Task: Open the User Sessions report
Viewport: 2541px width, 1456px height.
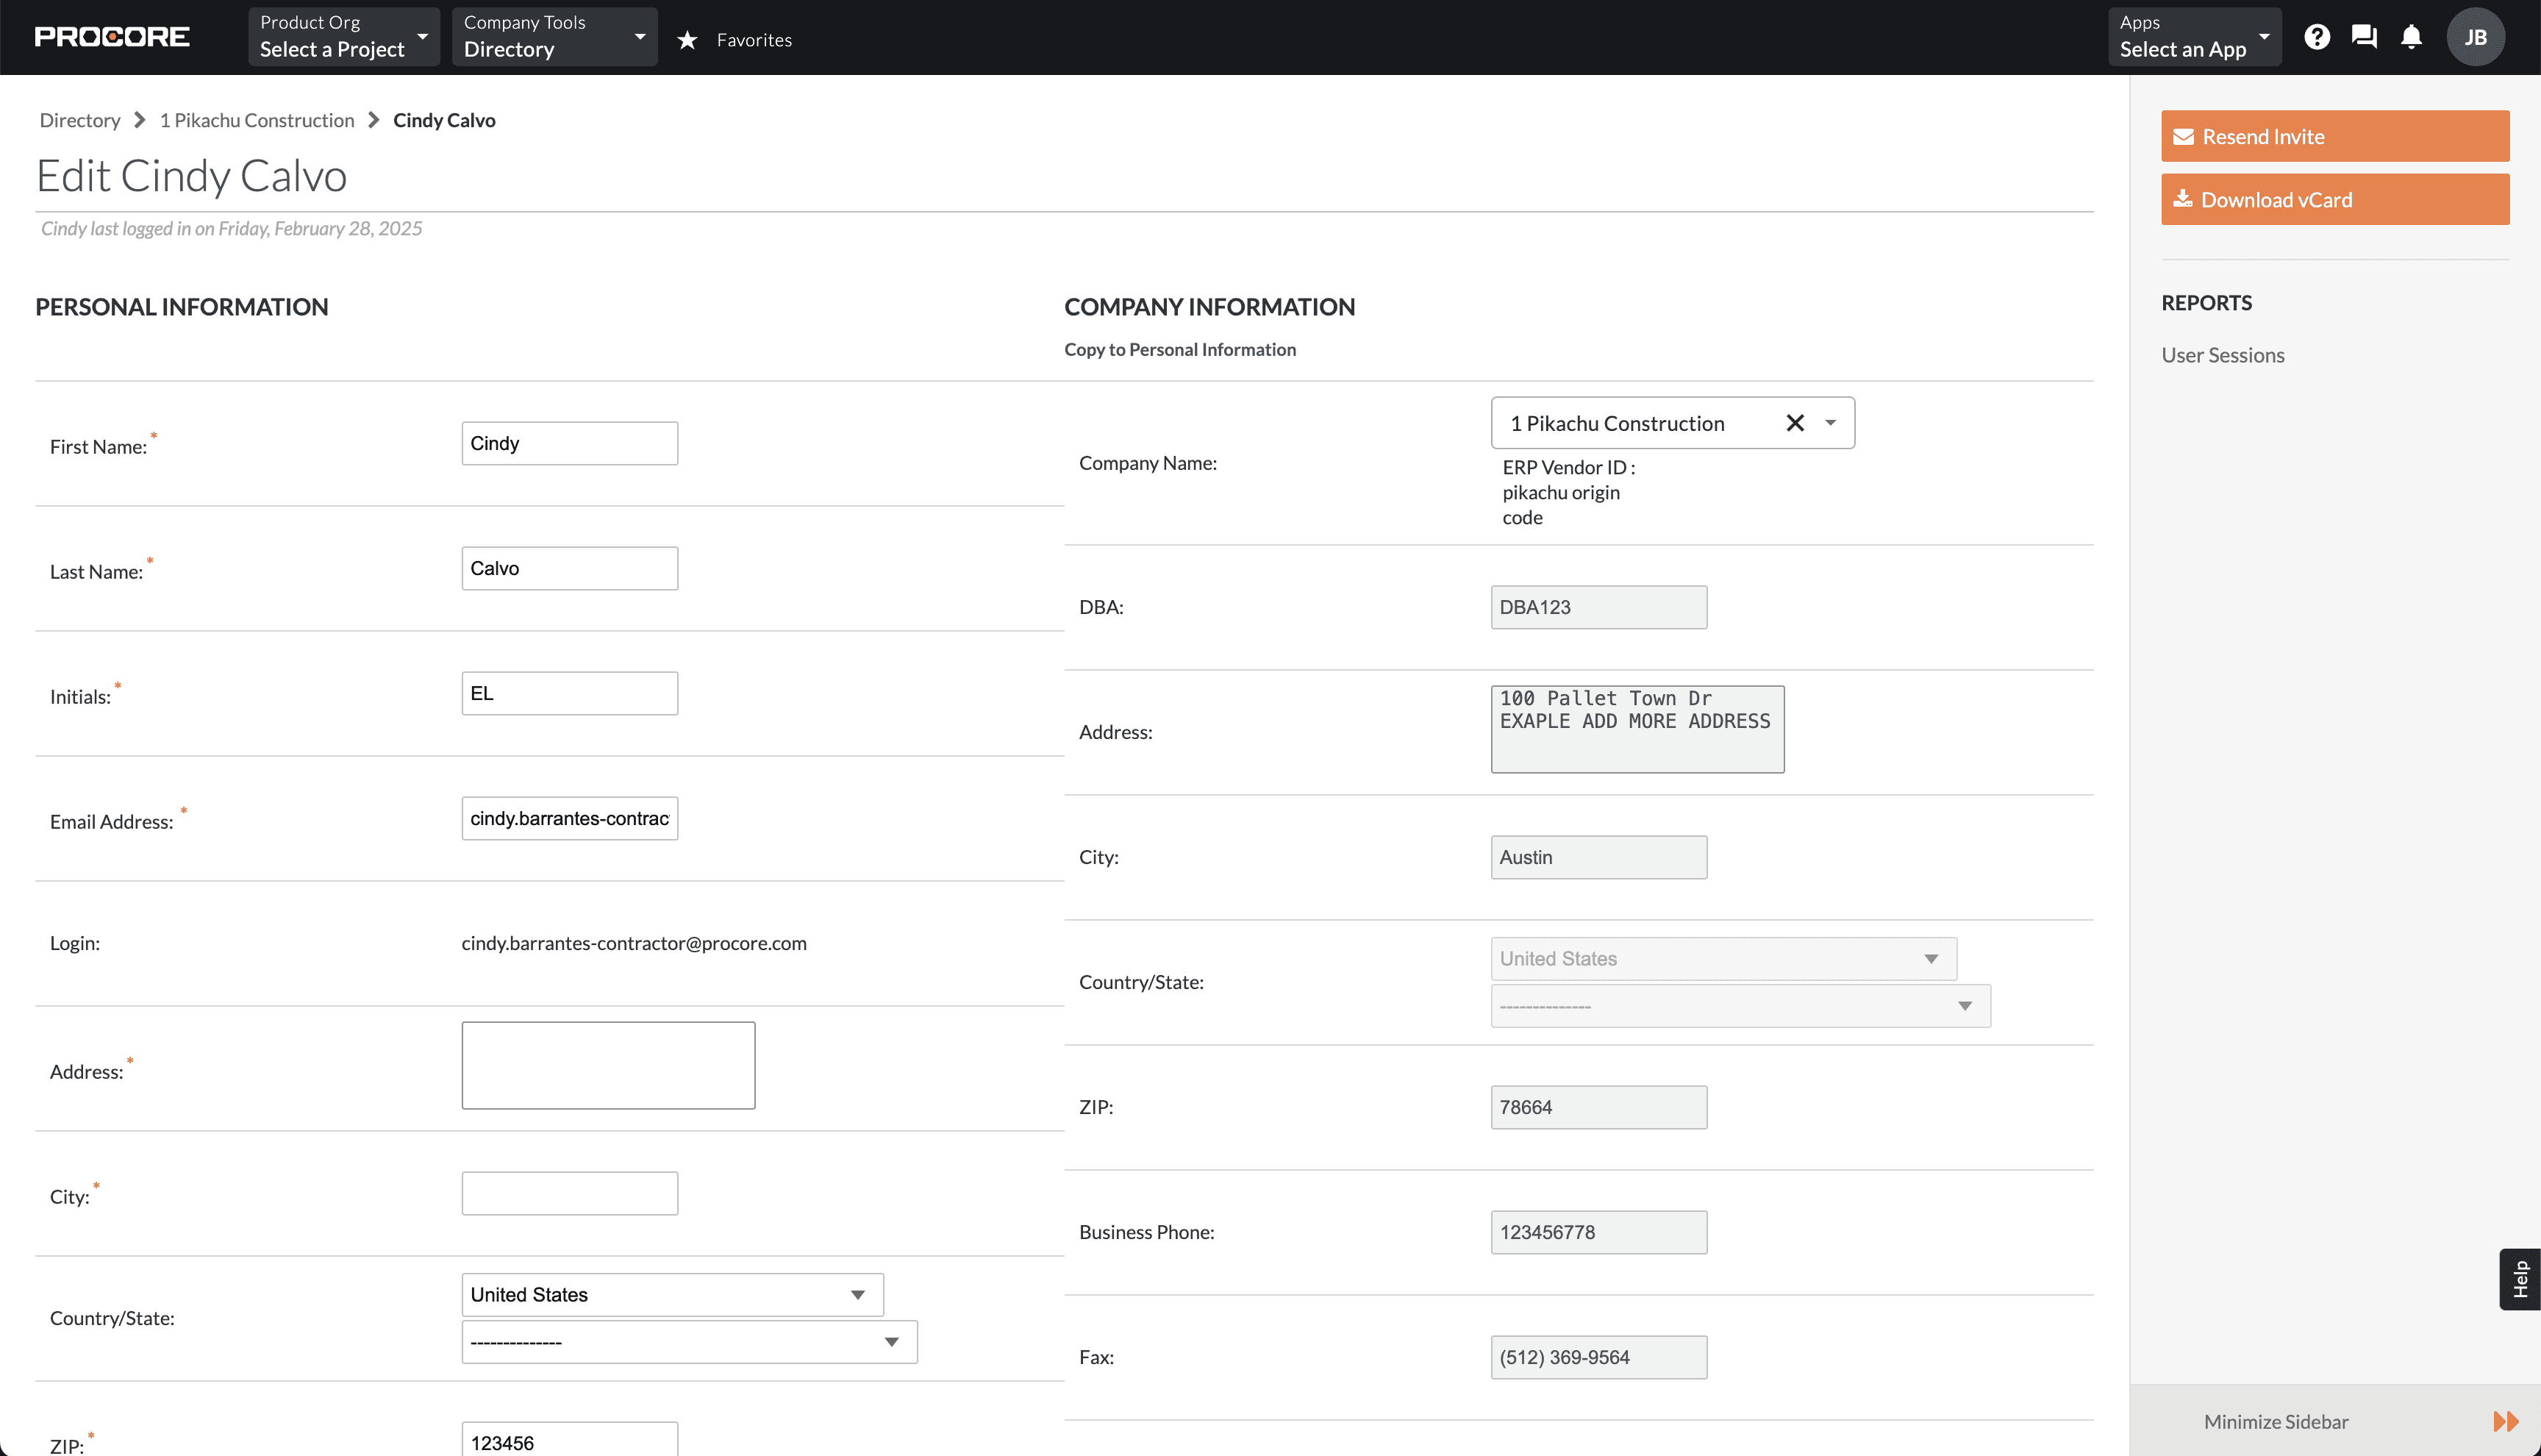Action: [x=2222, y=355]
